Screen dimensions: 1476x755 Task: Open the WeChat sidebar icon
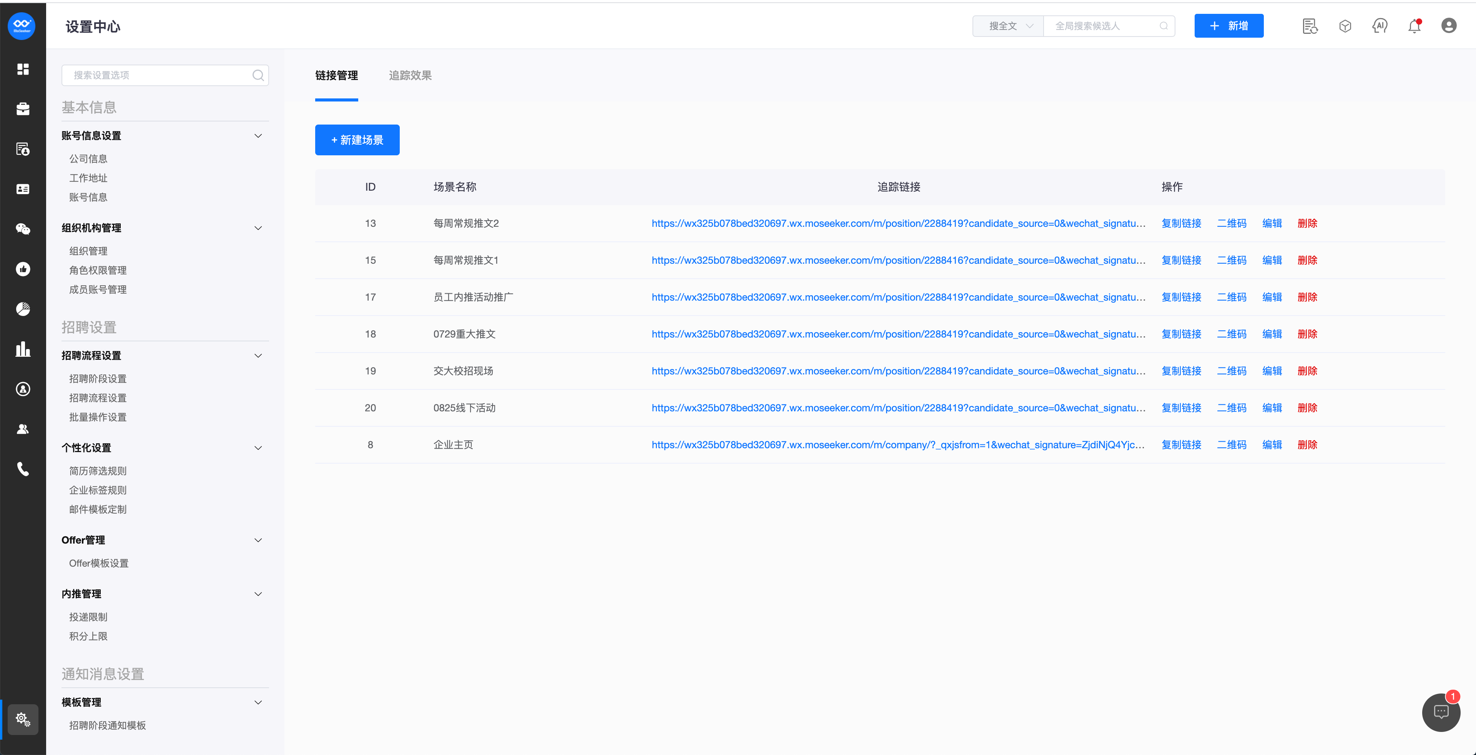(23, 229)
